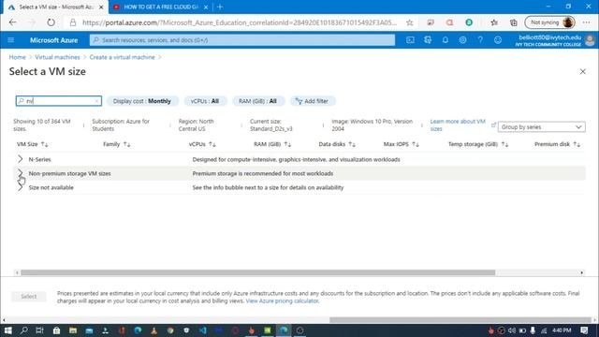Reload the page with refresh button
The width and height of the screenshot is (599, 337).
tap(51, 22)
